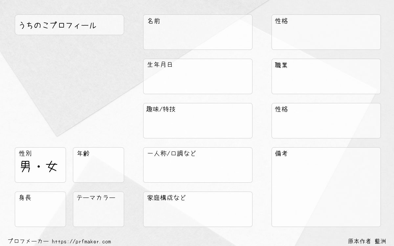Click the うちのこプロフィール title box
The image size is (394, 246).
pos(69,25)
